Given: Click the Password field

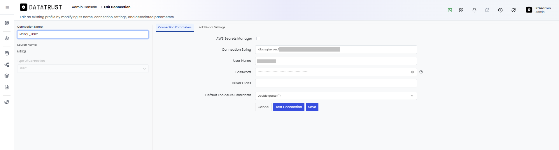Looking at the screenshot, I should coord(336,72).
